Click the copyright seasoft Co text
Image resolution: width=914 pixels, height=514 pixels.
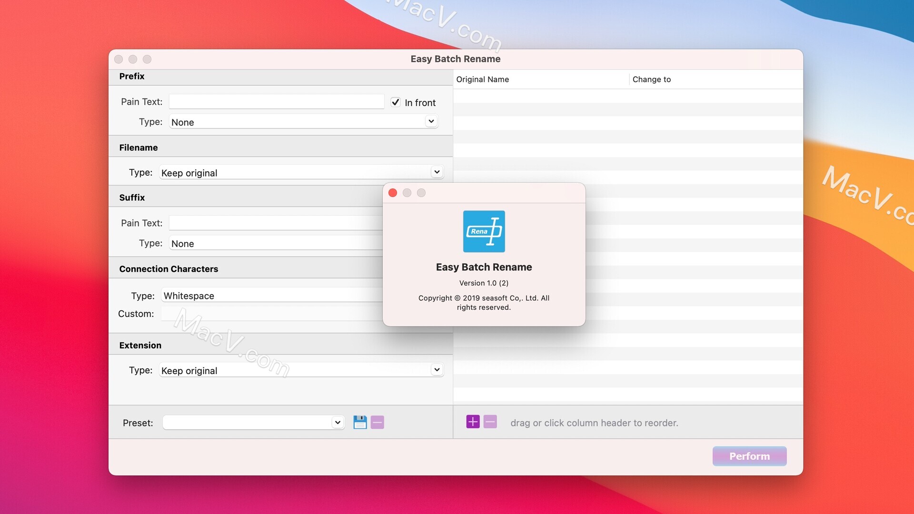(x=484, y=303)
